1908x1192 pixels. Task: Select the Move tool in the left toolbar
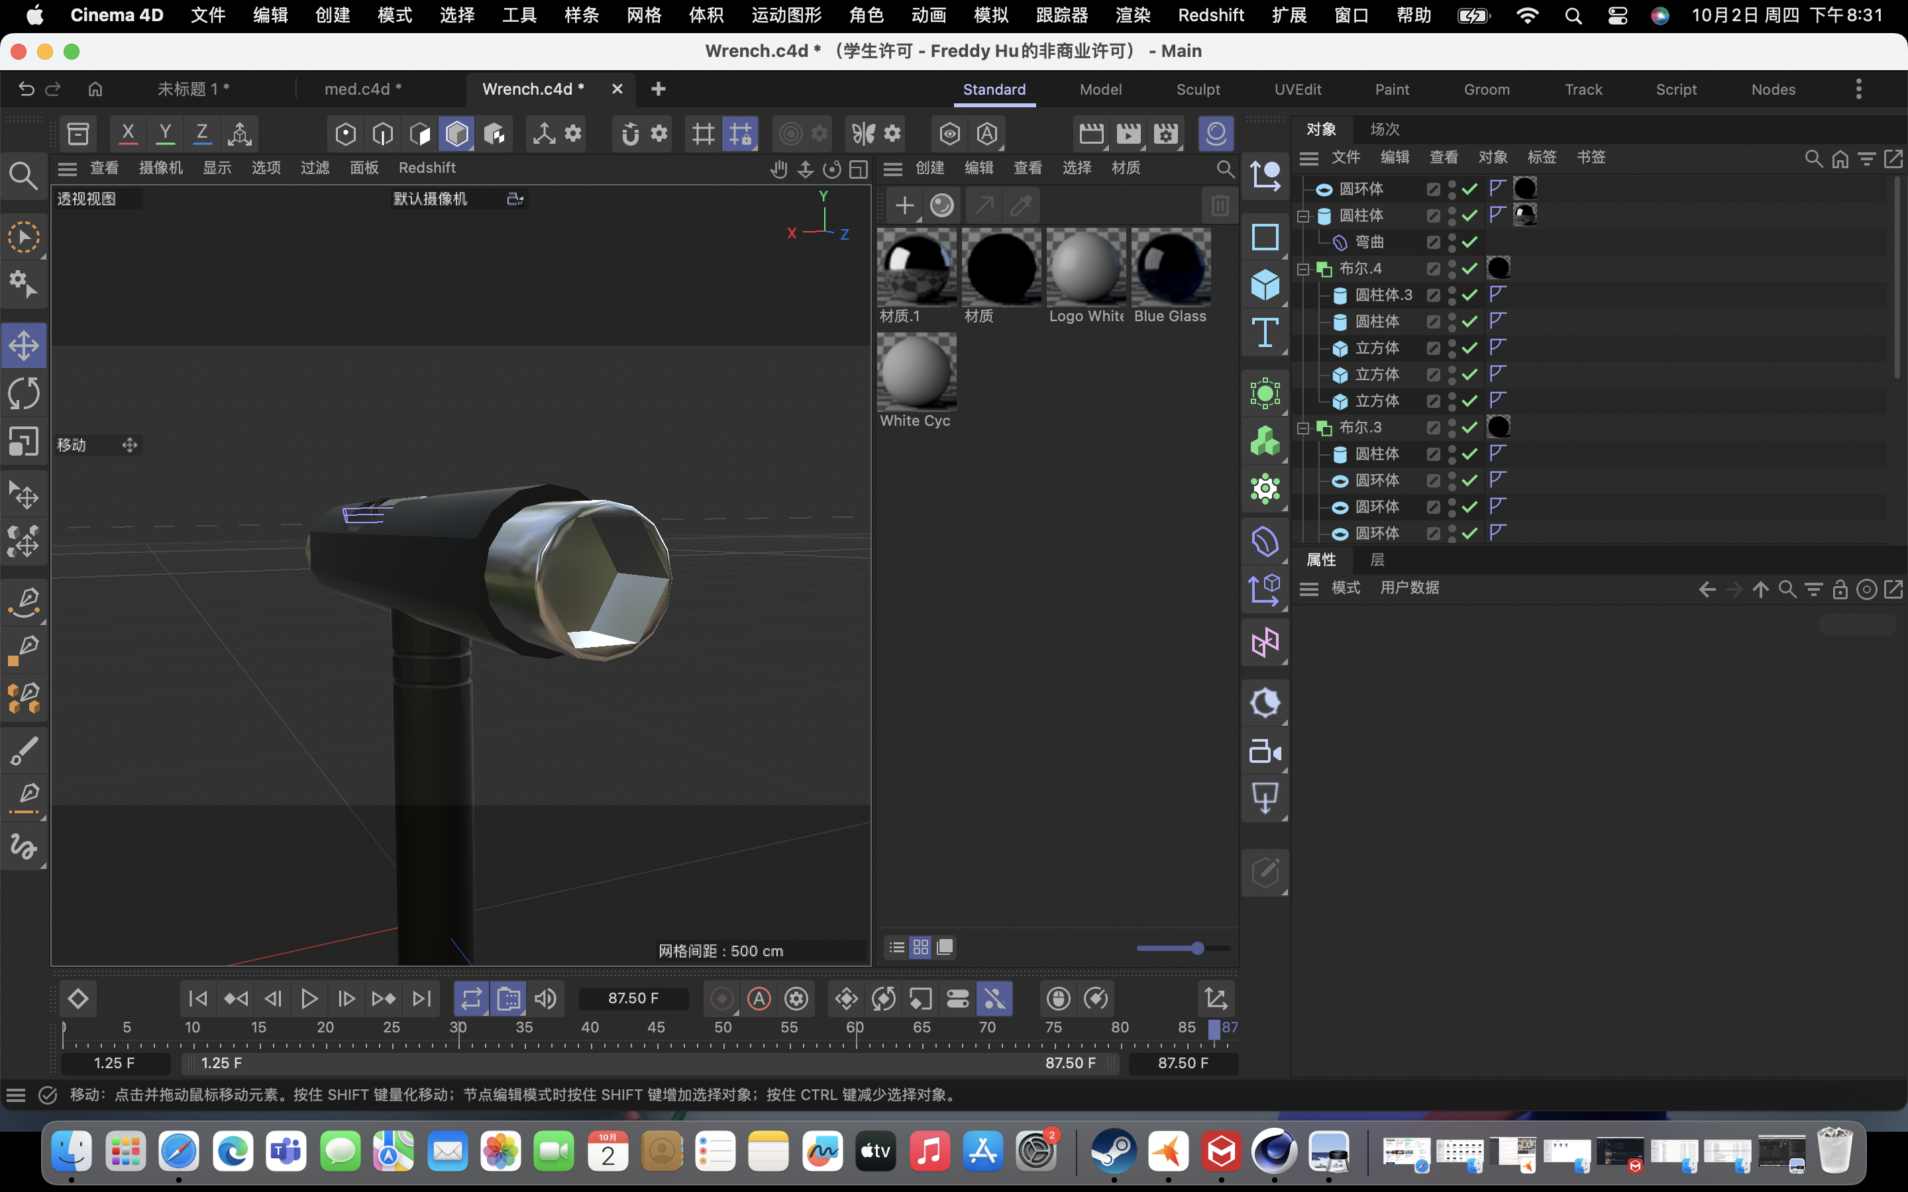pos(24,344)
